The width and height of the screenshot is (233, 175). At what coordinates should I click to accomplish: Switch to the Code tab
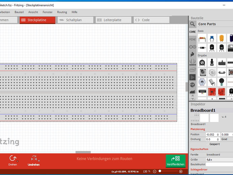152,20
